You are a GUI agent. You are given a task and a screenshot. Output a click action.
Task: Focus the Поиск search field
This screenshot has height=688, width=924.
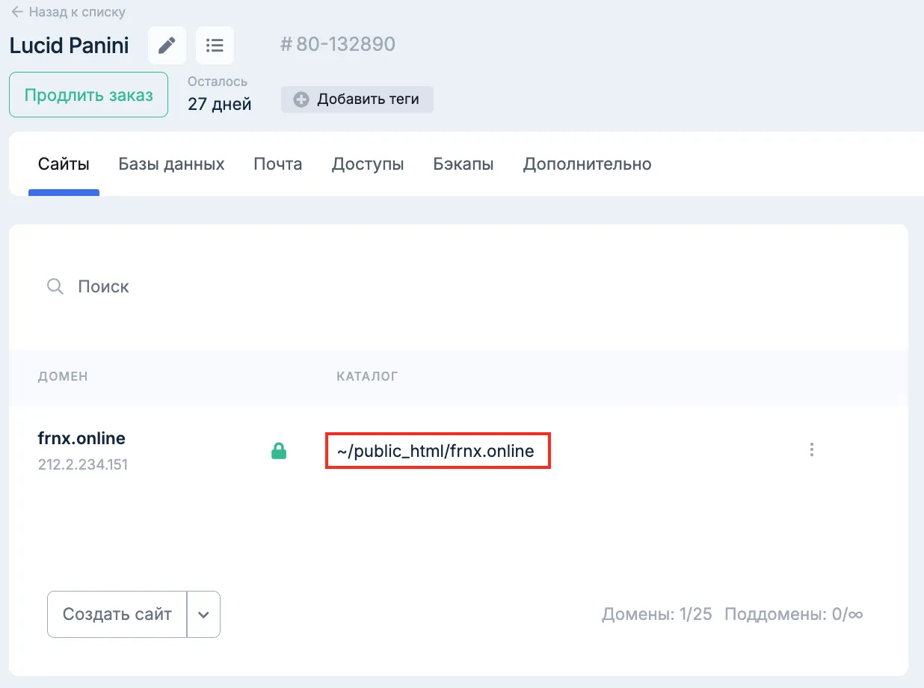click(x=458, y=286)
